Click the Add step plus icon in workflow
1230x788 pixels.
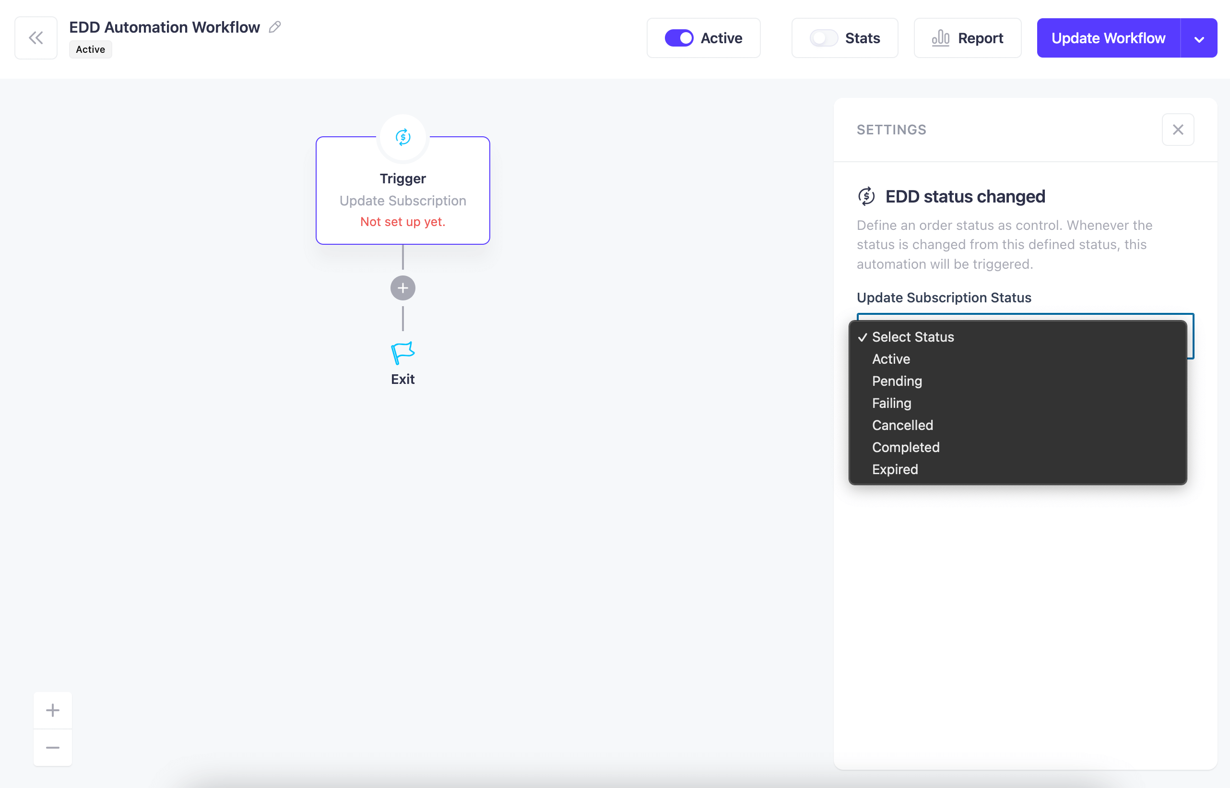402,288
